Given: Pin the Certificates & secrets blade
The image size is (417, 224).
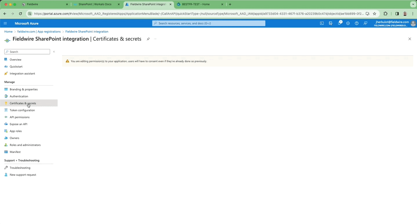Looking at the screenshot, I should click(148, 39).
